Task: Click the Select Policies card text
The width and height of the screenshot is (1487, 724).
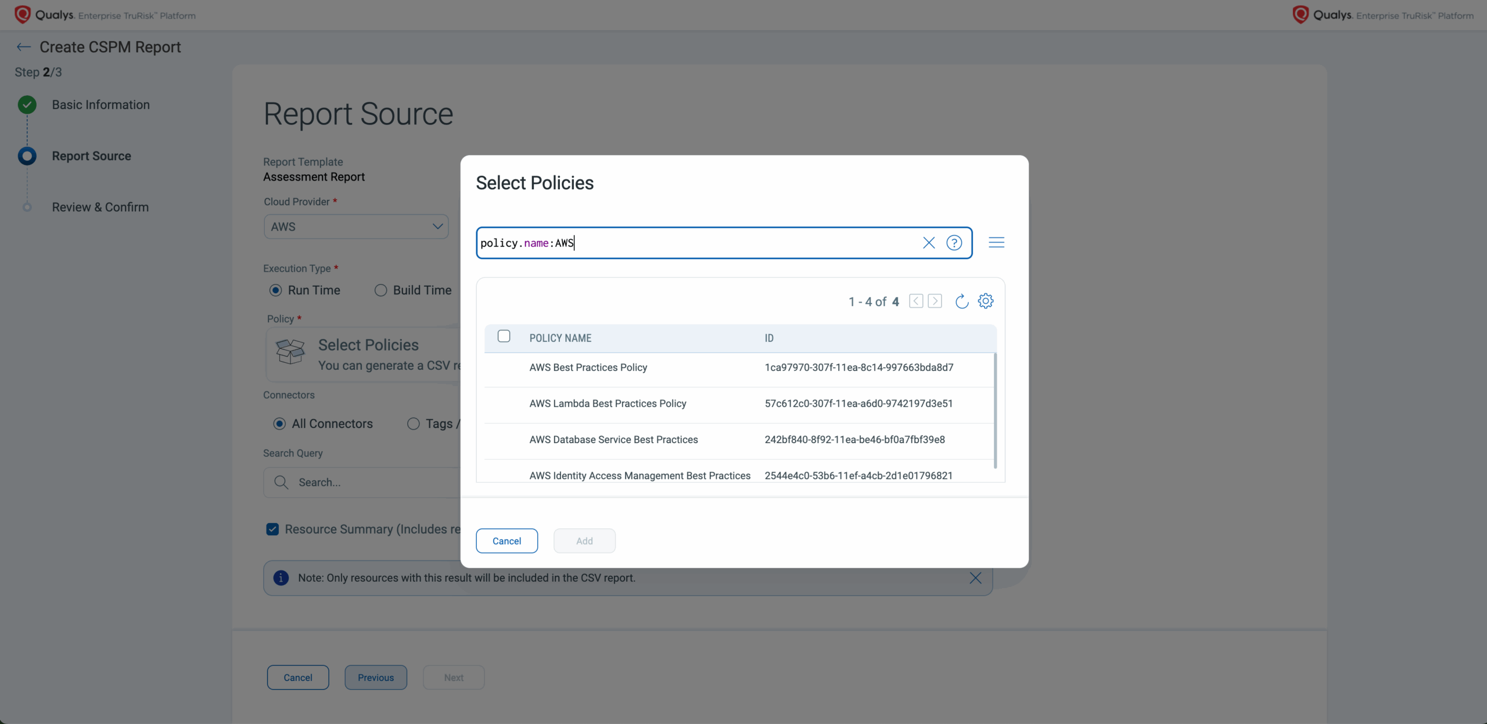Action: pos(368,345)
